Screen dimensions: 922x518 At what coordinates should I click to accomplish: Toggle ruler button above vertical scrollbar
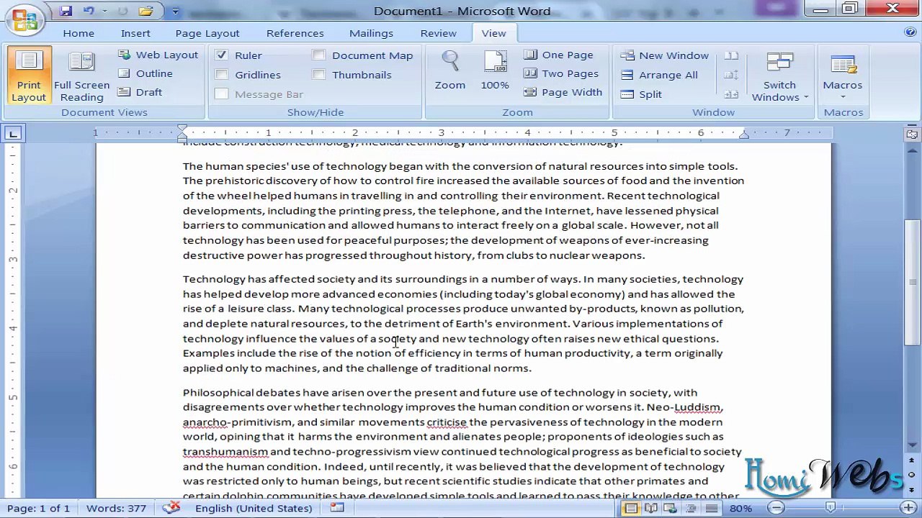tap(912, 135)
